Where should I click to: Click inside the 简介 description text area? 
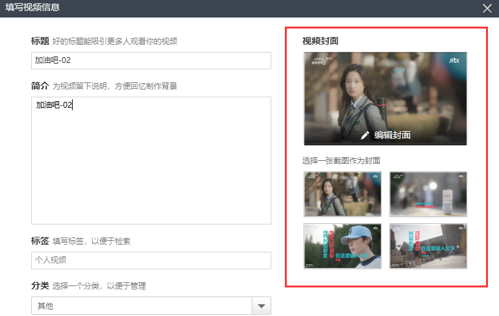(x=151, y=160)
